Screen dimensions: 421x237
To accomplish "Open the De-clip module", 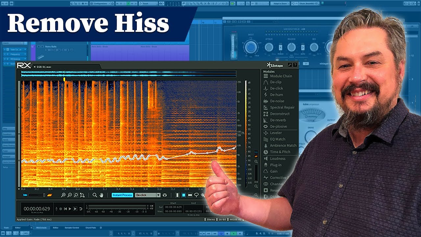I will 273,82.
